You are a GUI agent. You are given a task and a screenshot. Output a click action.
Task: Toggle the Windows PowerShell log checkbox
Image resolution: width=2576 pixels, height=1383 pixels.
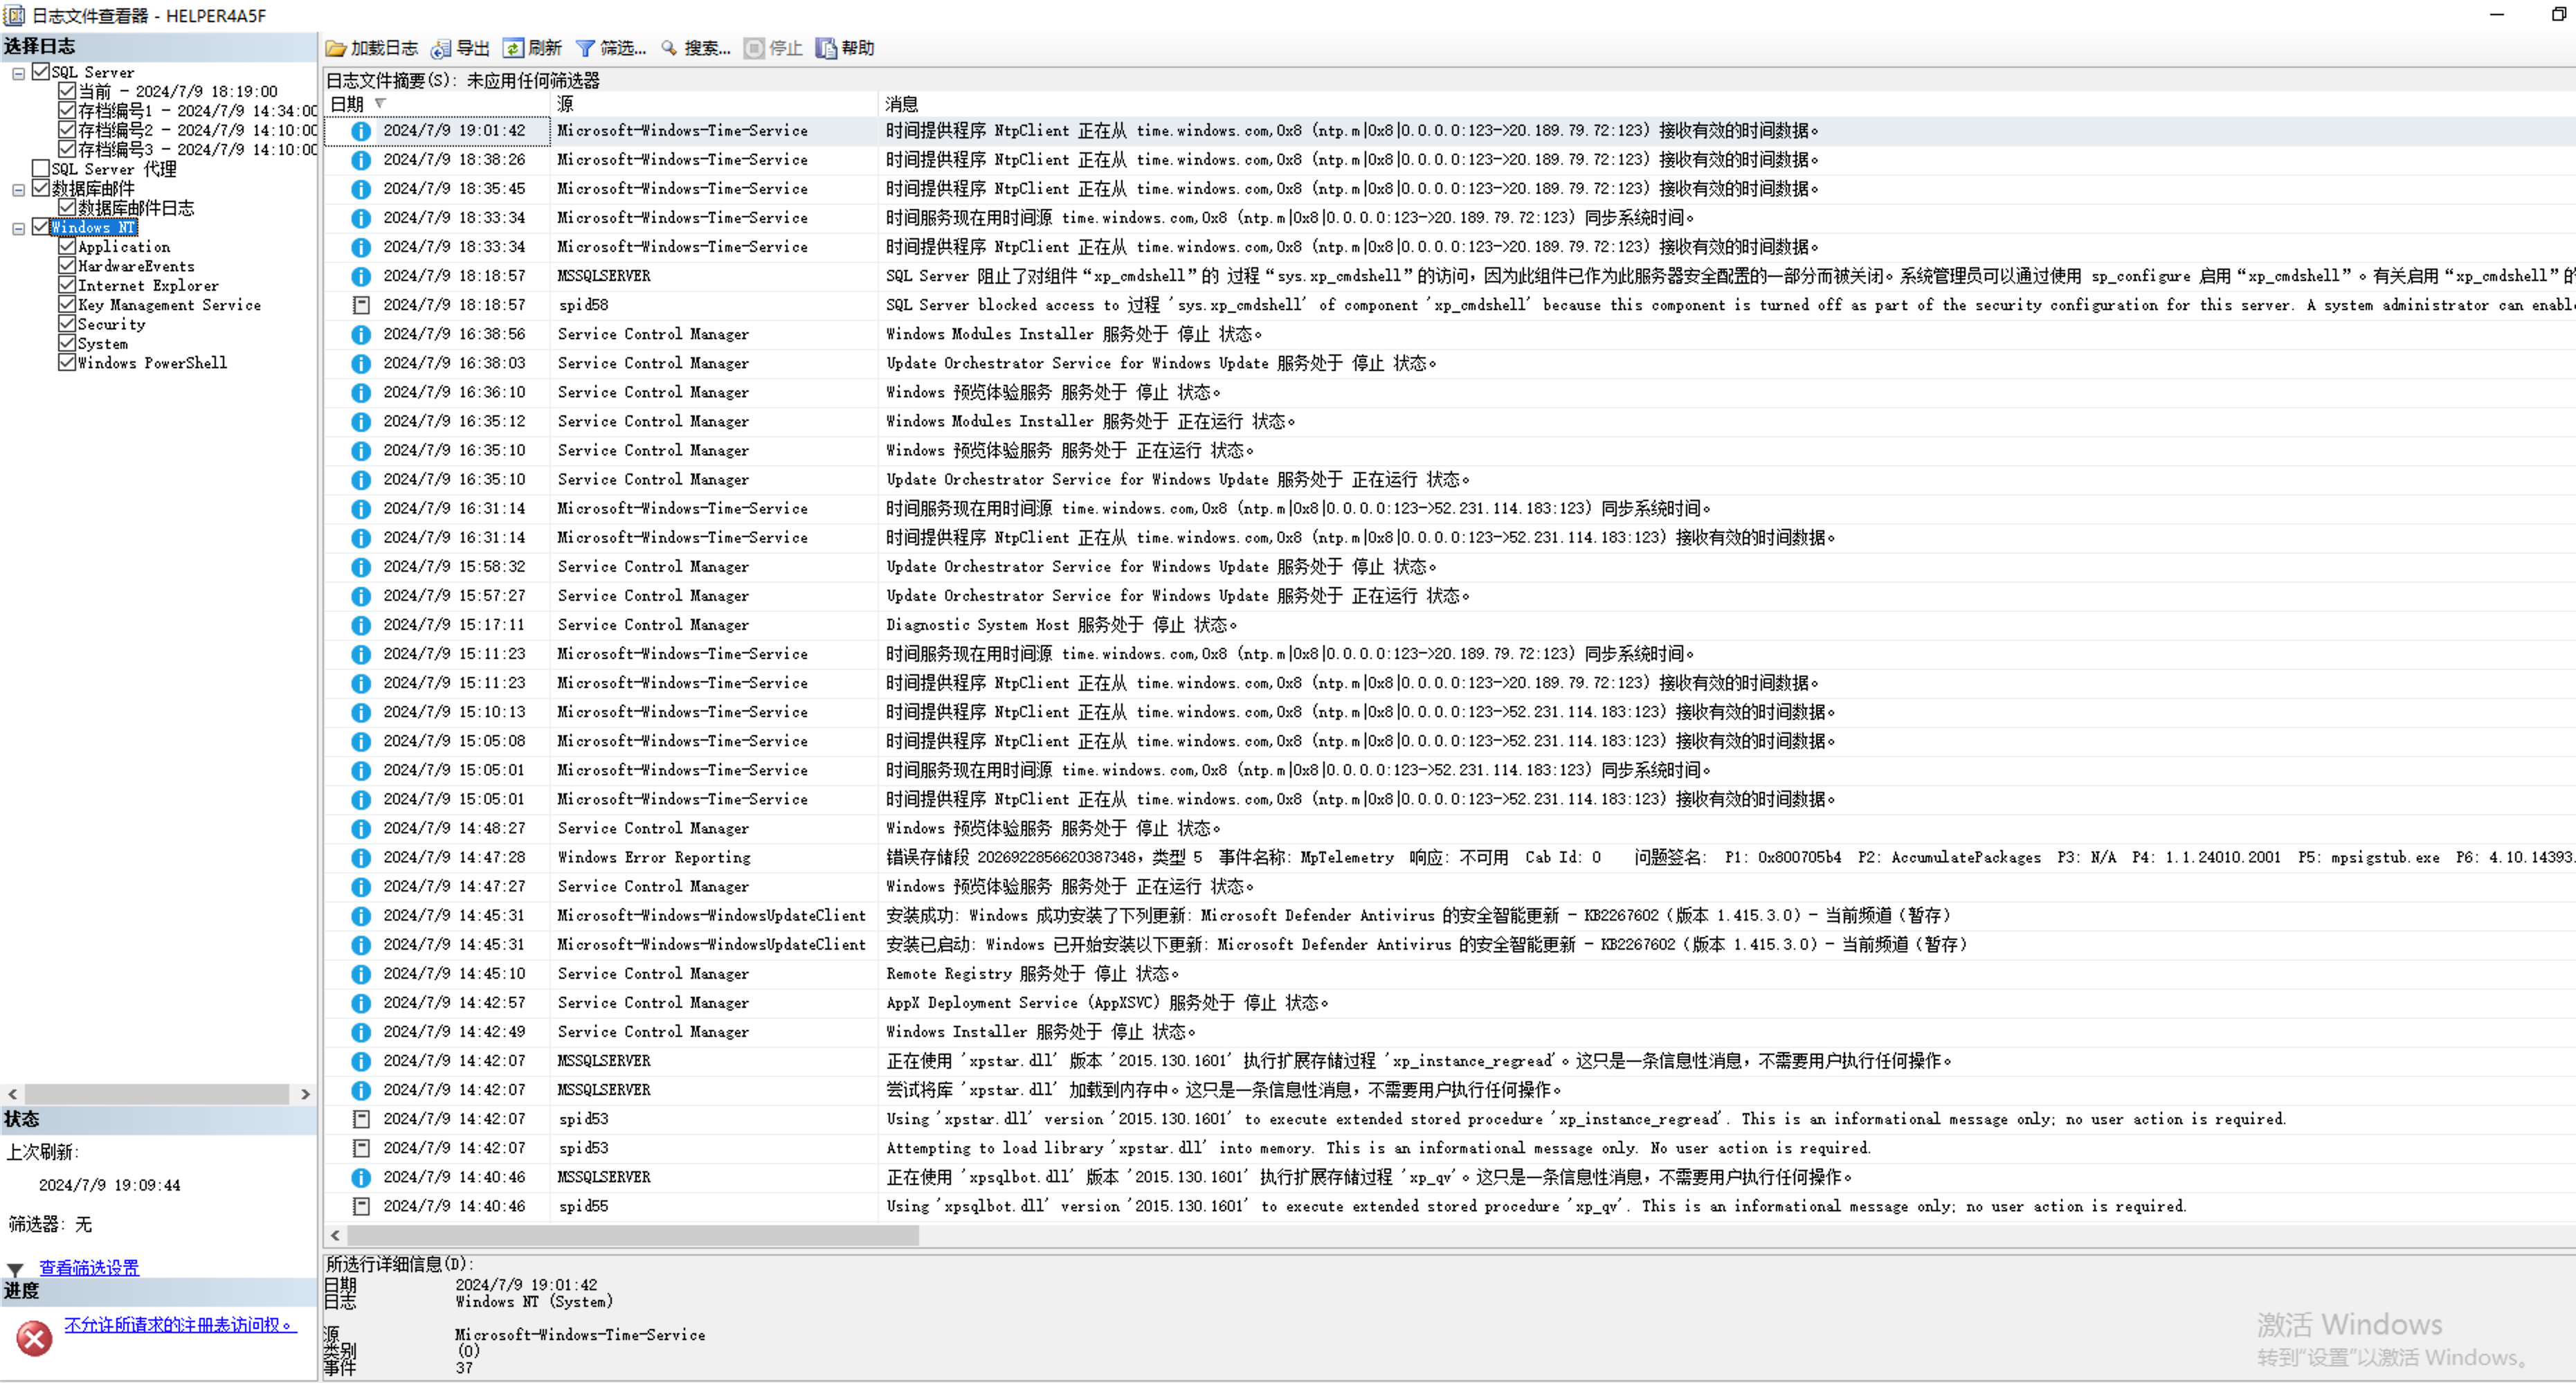click(67, 362)
